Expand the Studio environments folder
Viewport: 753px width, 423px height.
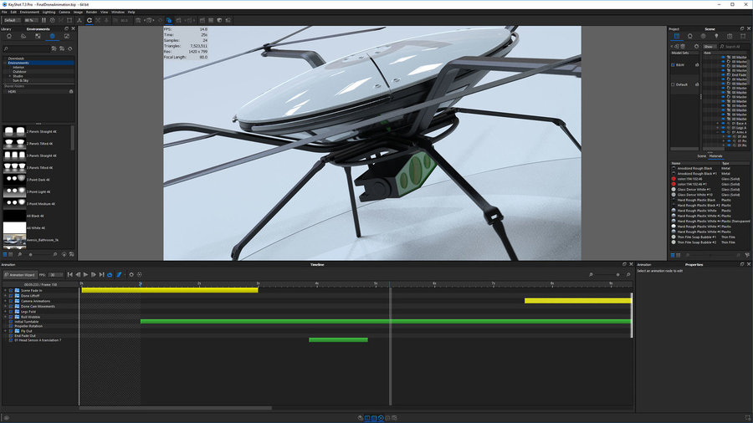pyautogui.click(x=9, y=76)
